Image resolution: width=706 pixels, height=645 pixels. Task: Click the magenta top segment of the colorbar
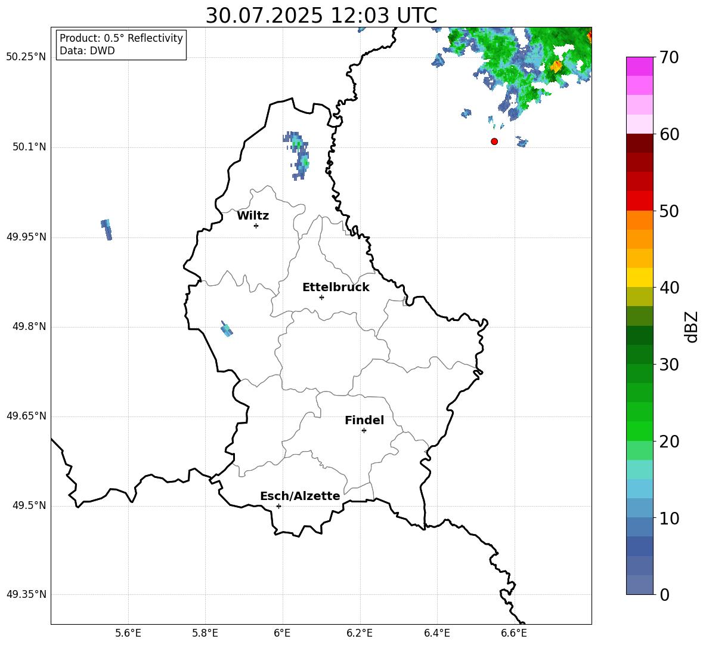point(639,66)
